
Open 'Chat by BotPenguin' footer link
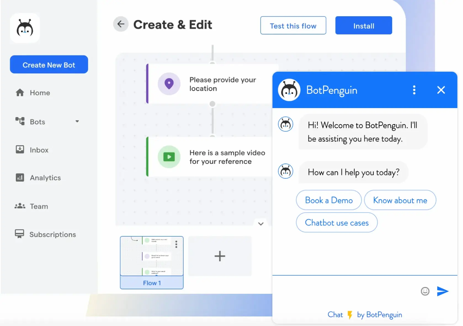point(364,315)
